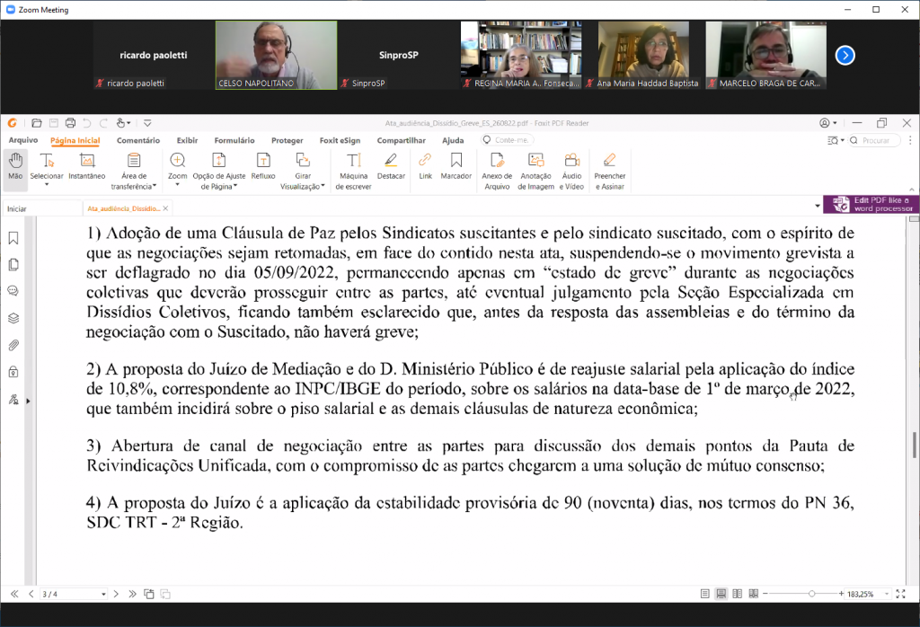The image size is (920, 627).
Task: Show the layers panel in sidebar
Action: (13, 318)
